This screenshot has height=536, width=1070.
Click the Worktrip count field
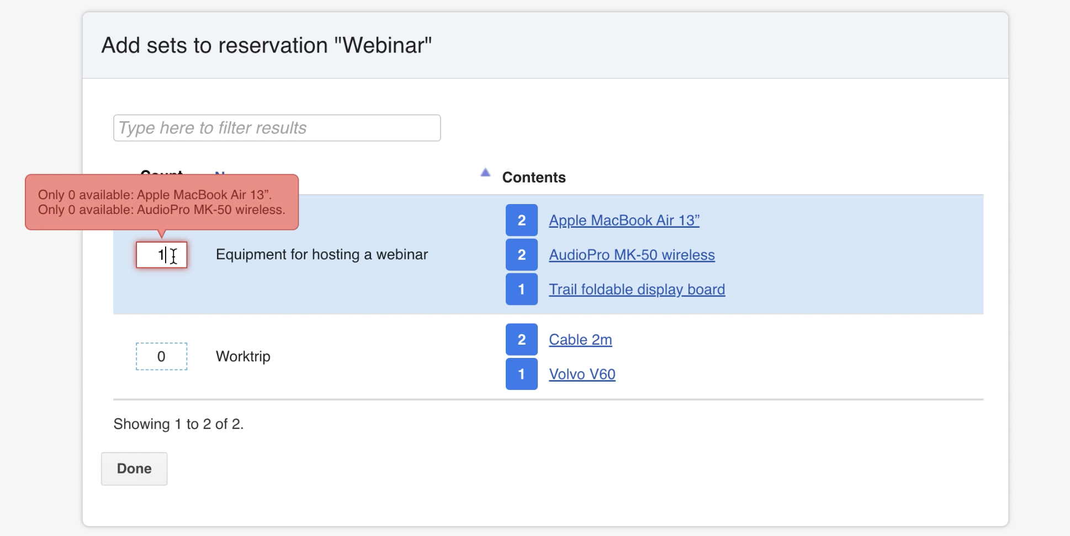(x=161, y=356)
